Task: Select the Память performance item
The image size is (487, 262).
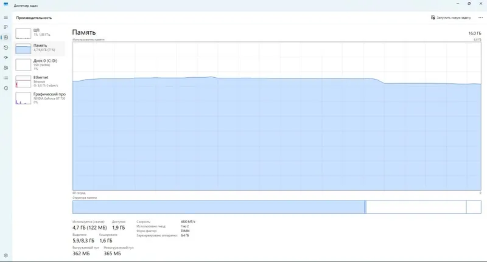Action: [x=40, y=49]
